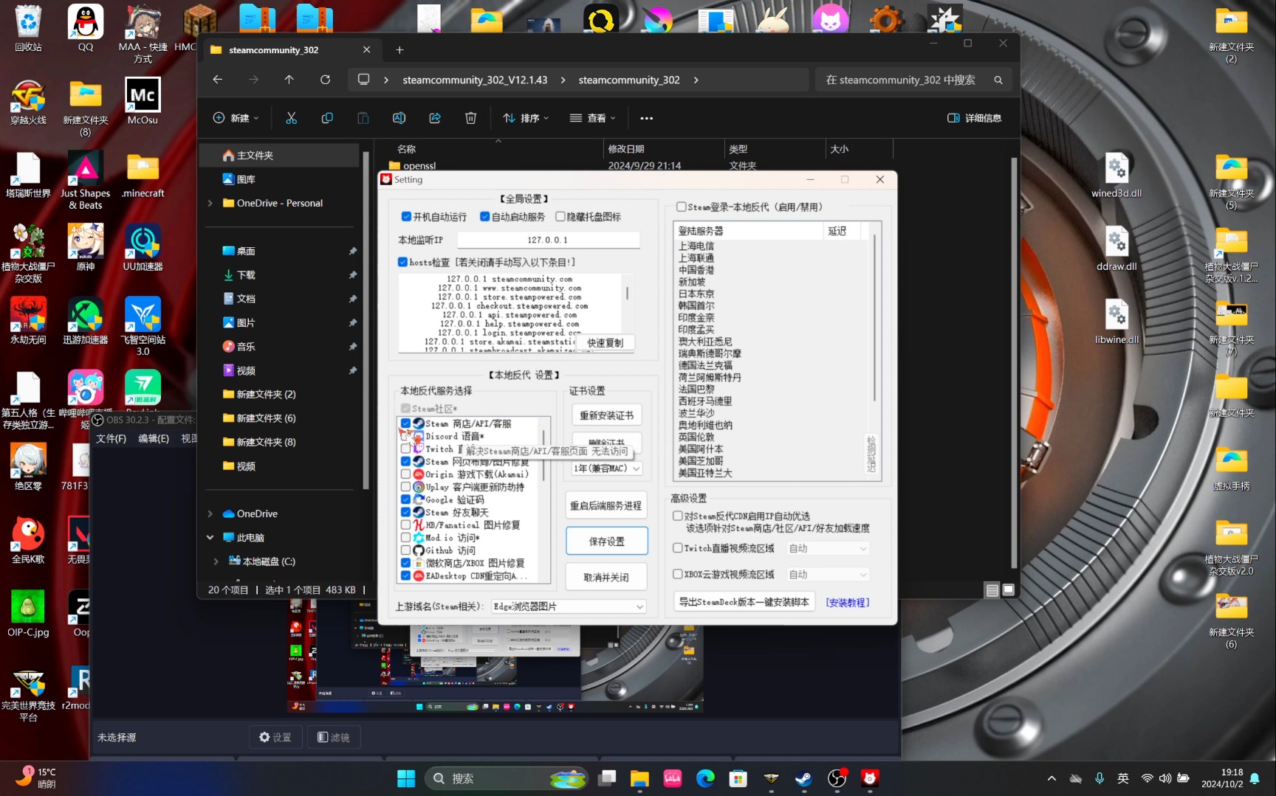
Task: Click 取消并关闭 button
Action: (x=606, y=578)
